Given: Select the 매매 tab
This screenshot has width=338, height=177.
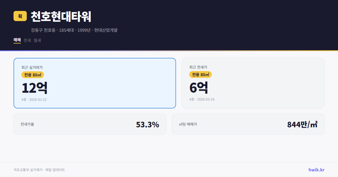Looking at the screenshot, I should tap(17, 40).
